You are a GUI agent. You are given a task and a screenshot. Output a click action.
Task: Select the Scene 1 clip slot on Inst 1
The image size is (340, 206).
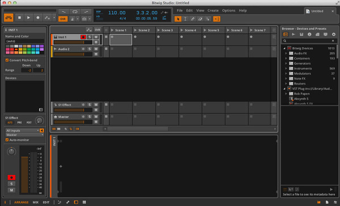click(x=121, y=40)
